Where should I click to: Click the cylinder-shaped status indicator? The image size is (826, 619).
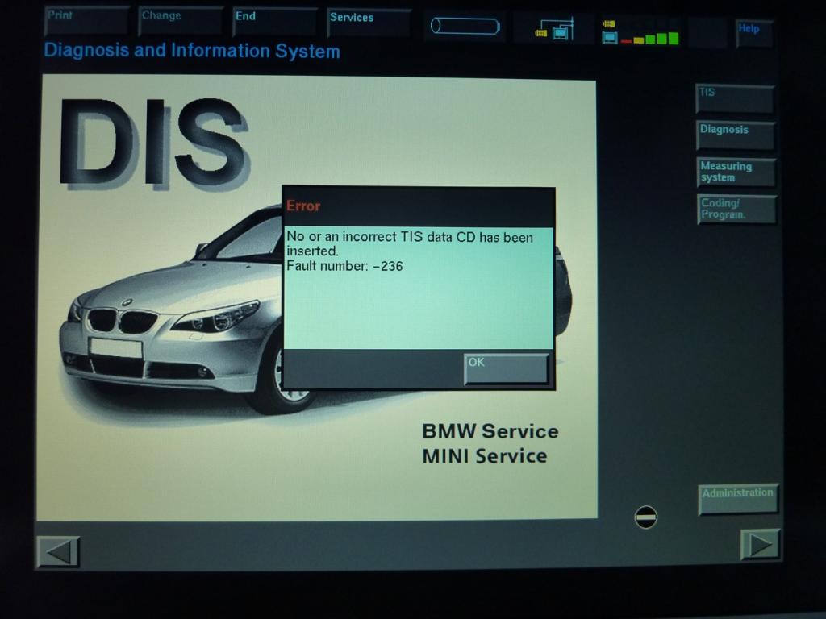pos(465,26)
